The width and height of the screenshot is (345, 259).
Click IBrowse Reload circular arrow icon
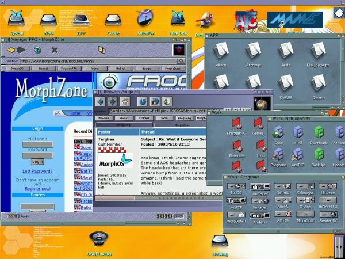(143, 102)
